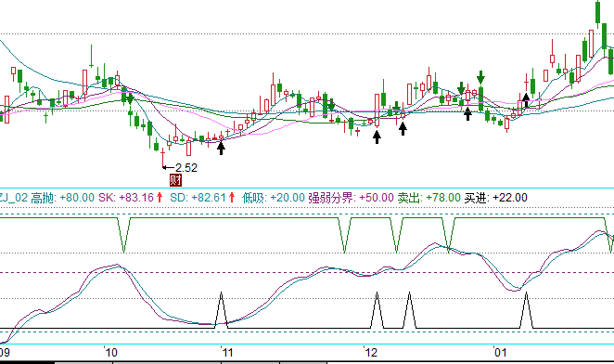Screen dimensions: 614x364
Task: Select the 卖出: +78.00 threshold label
Action: tap(429, 197)
